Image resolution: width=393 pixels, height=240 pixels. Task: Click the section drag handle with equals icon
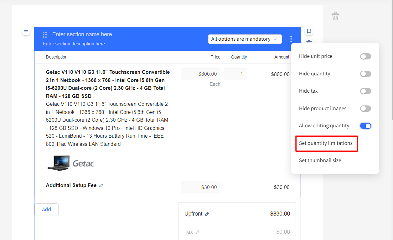[26, 31]
